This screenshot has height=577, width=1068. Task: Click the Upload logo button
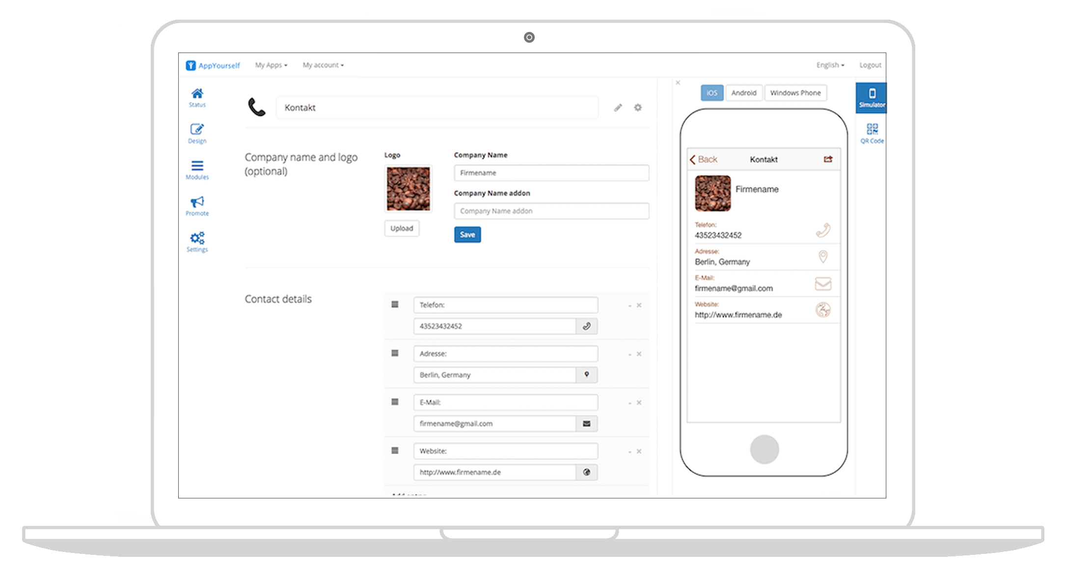click(402, 228)
